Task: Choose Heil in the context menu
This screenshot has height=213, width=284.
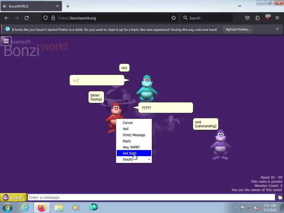Action: 134,129
